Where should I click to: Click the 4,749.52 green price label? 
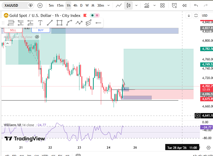(207, 64)
